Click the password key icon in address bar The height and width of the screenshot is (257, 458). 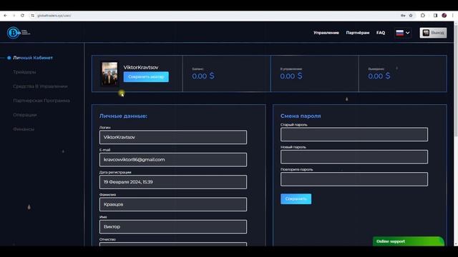pyautogui.click(x=403, y=16)
